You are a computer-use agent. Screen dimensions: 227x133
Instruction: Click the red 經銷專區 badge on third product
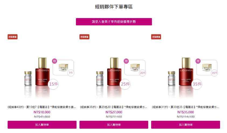156,37
